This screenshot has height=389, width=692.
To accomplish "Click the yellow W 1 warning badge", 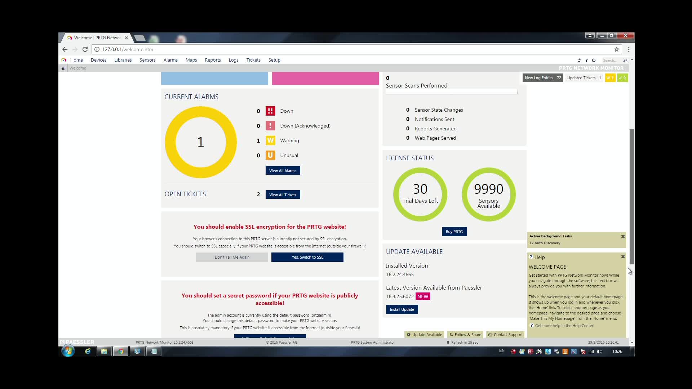I will 610,78.
